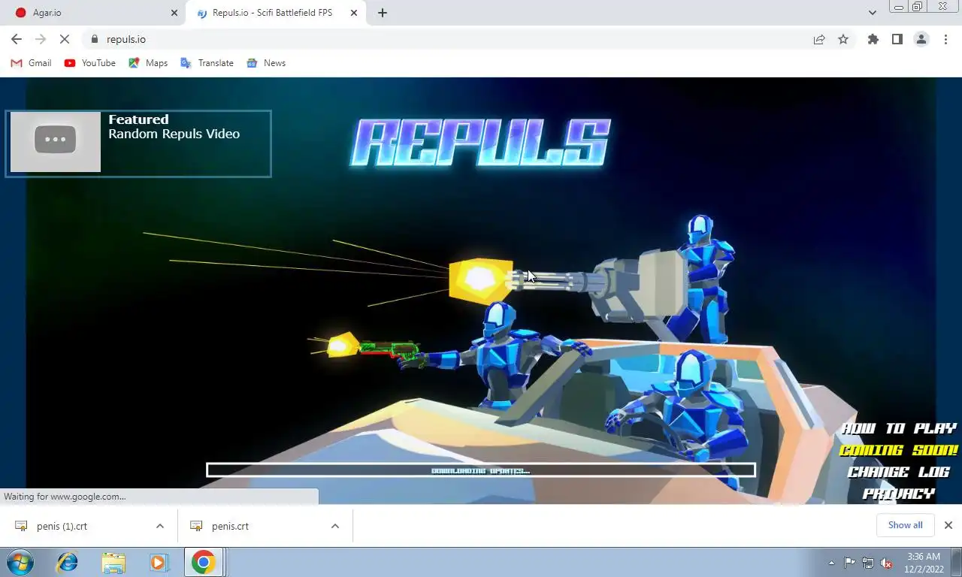This screenshot has width=962, height=577.
Task: Open the YouTube bookmark
Action: click(x=90, y=63)
